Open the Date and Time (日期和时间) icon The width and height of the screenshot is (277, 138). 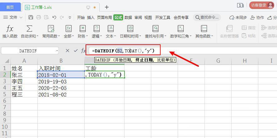(130, 29)
